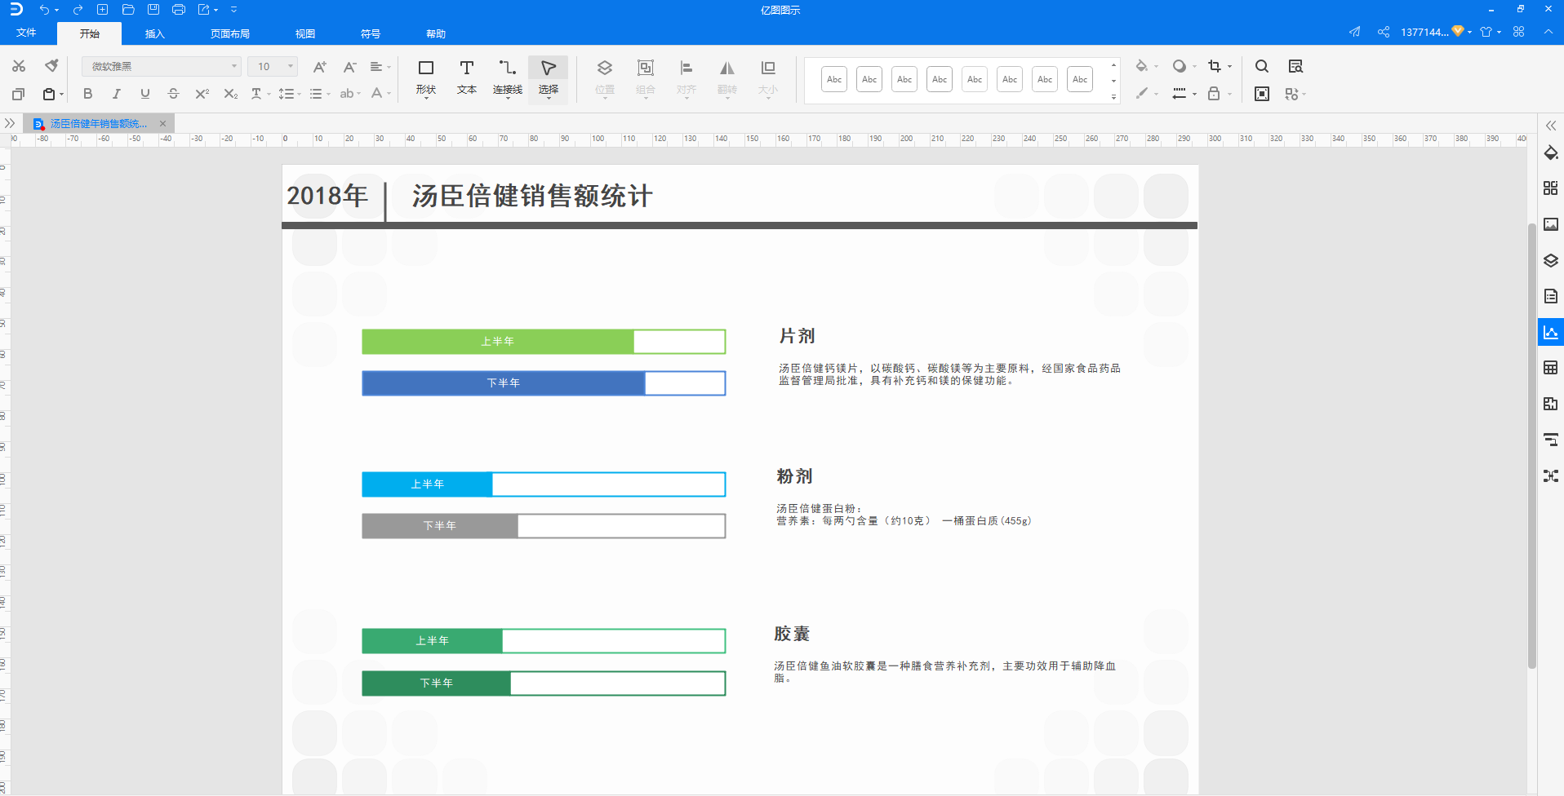This screenshot has width=1564, height=796.
Task: Select the Format Painter brush icon
Action: [x=51, y=66]
